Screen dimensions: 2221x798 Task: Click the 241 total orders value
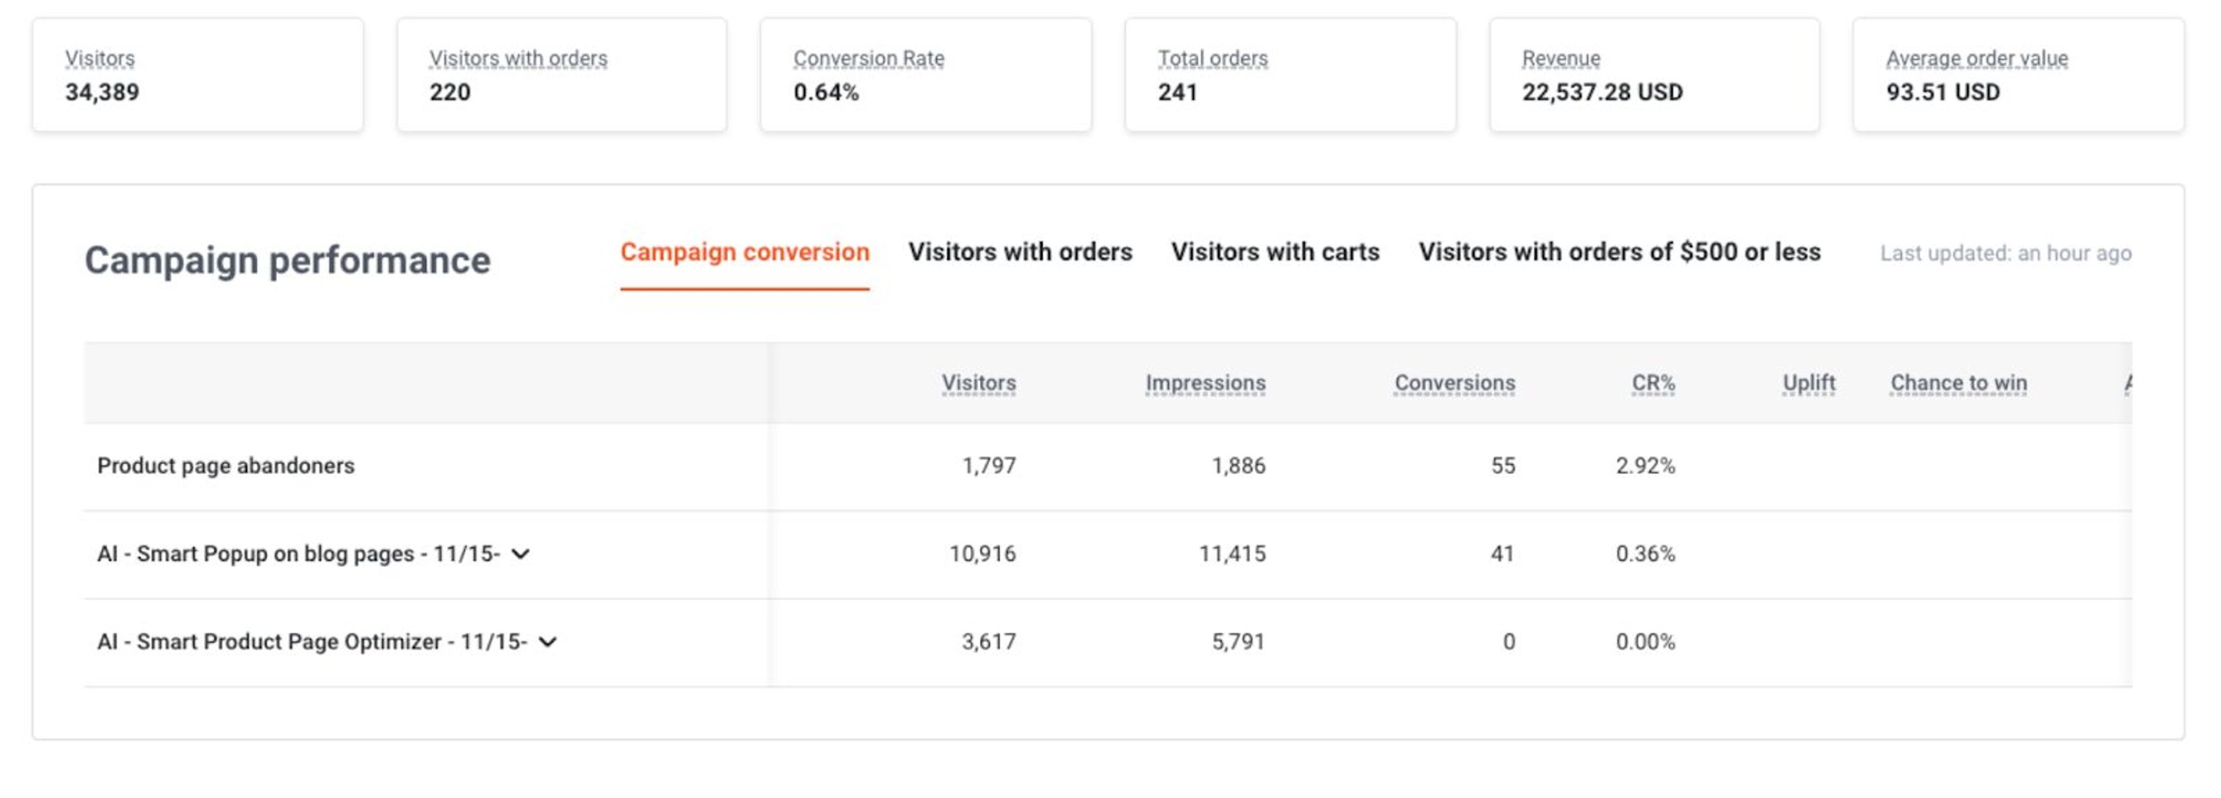point(1178,92)
